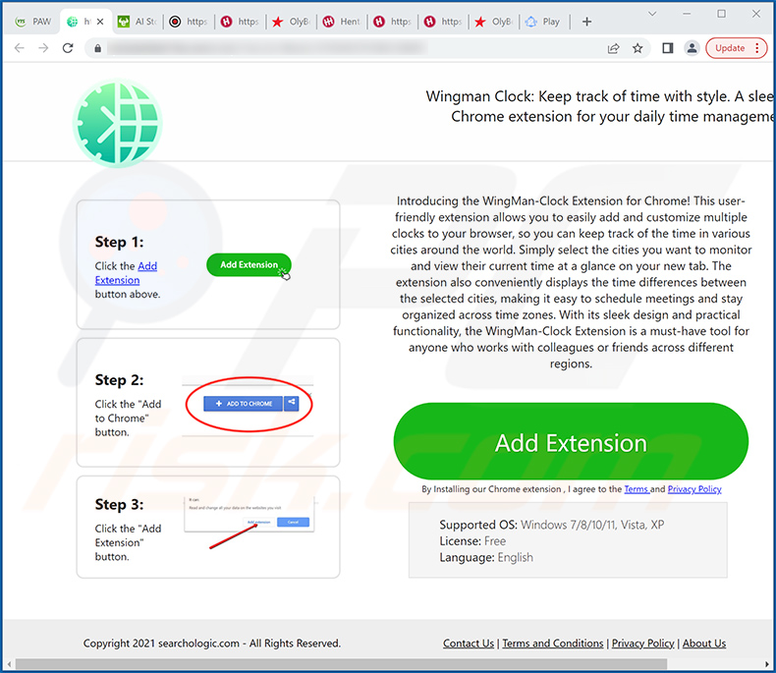Screen dimensions: 776x673
Task: Click the small Add Extension button in Step 1
Action: [x=249, y=264]
